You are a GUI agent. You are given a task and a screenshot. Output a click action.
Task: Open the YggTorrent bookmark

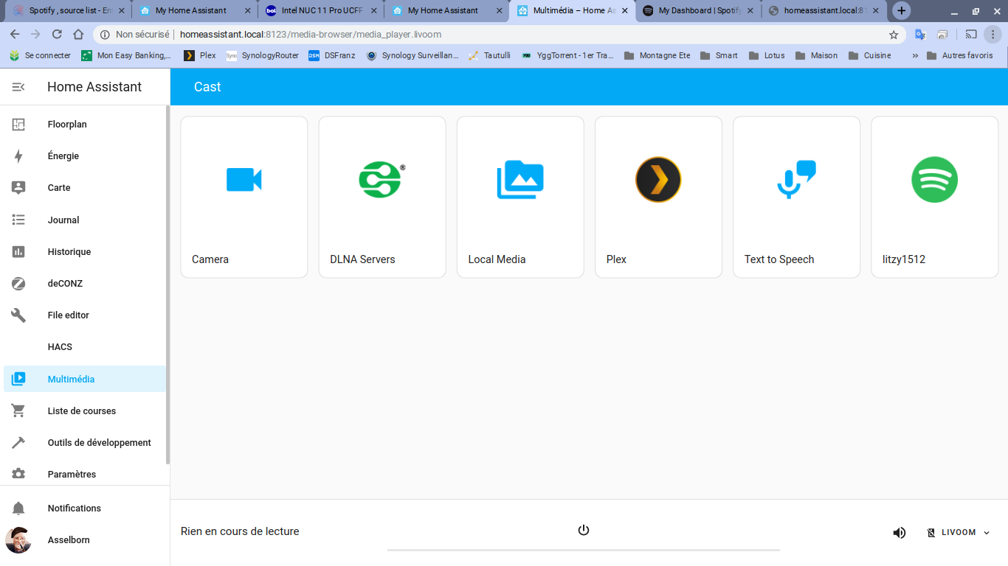[x=567, y=55]
